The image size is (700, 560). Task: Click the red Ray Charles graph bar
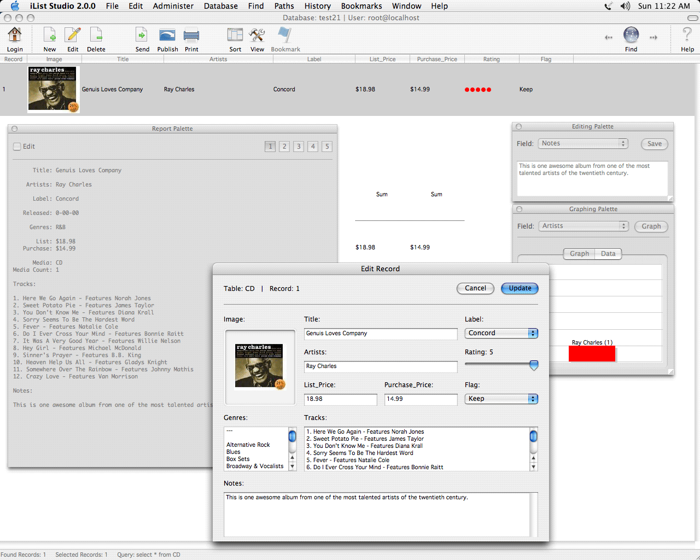(592, 354)
